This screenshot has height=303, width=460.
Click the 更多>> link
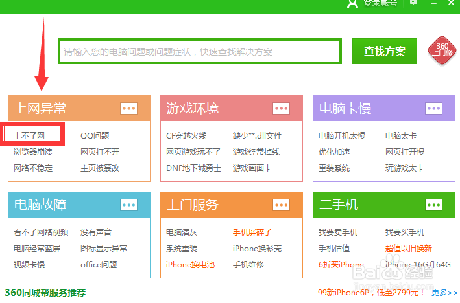pyautogui.click(x=444, y=292)
